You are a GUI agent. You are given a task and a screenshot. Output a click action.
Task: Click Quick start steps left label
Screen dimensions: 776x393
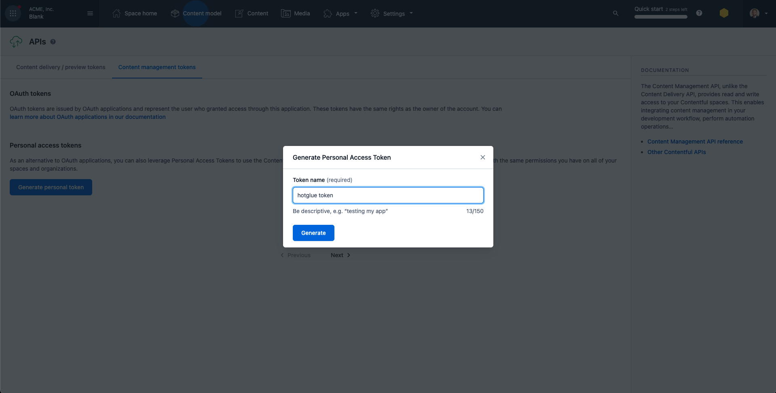point(677,9)
